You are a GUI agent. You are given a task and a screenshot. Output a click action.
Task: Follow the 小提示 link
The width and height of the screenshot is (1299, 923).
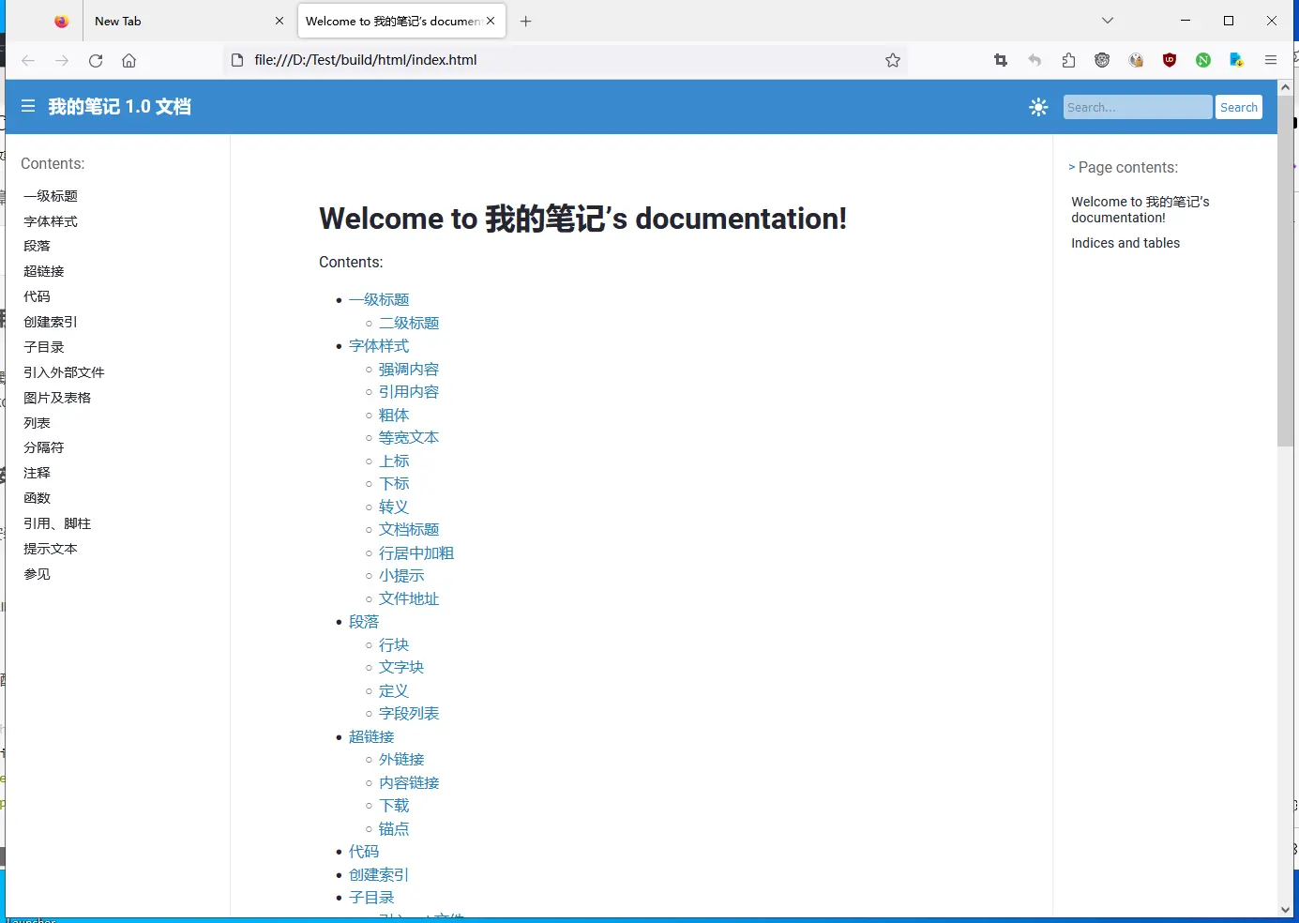tap(401, 575)
